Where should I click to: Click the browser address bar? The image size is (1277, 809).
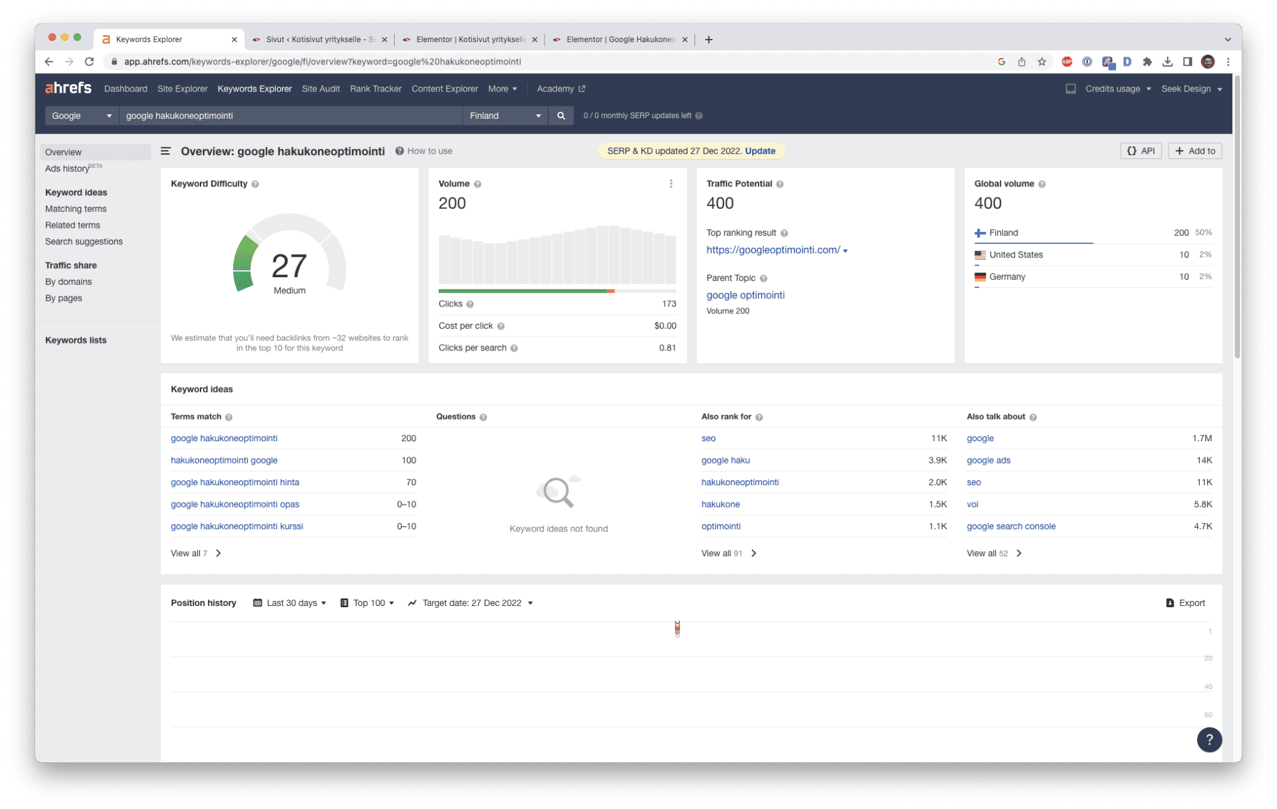pyautogui.click(x=549, y=61)
